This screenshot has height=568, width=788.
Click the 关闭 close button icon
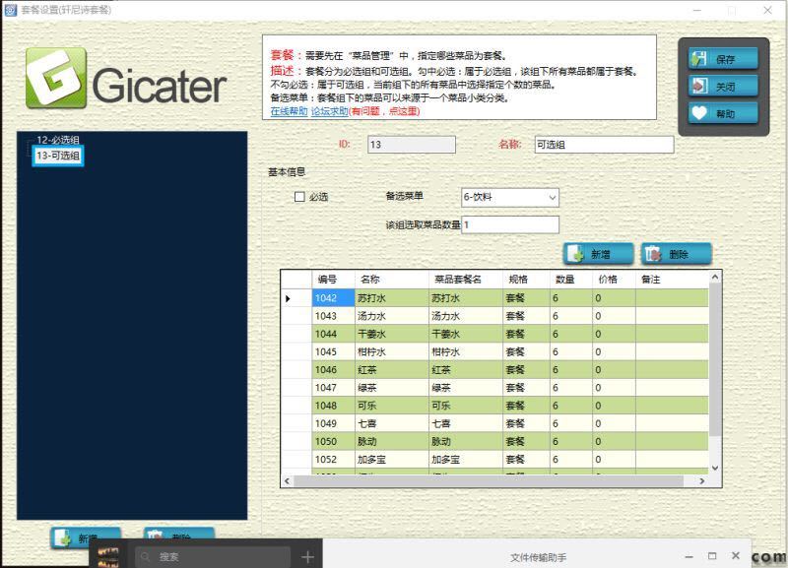[x=699, y=87]
